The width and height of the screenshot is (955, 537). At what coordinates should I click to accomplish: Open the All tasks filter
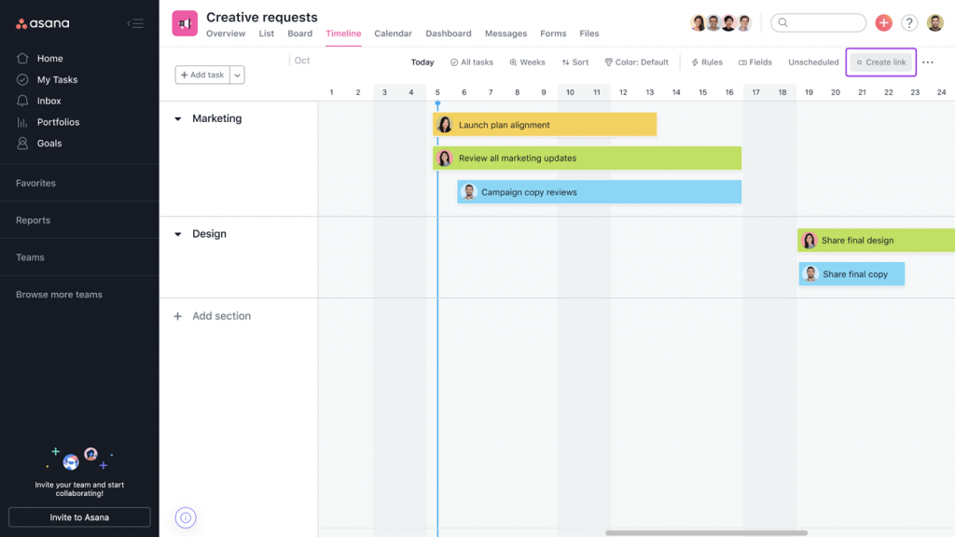tap(471, 62)
